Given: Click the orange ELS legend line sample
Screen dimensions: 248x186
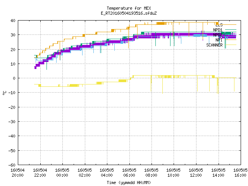Looking at the screenshot, I should (231, 24).
